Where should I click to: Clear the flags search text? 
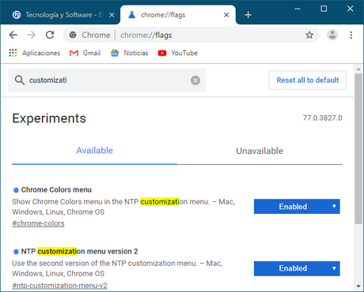click(195, 80)
